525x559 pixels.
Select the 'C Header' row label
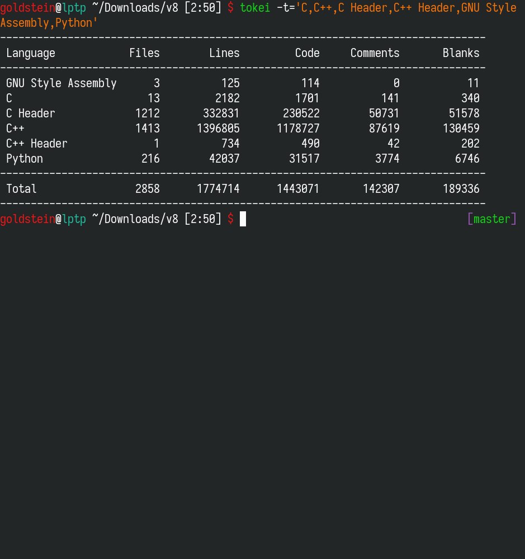coord(31,113)
